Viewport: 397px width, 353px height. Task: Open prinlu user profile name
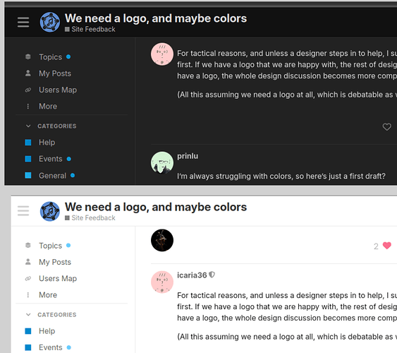coord(188,156)
